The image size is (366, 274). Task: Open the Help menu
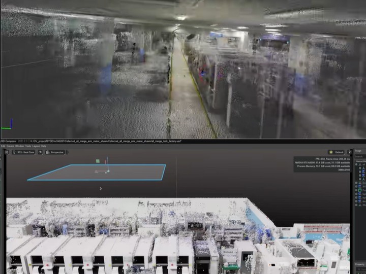[x=44, y=146]
